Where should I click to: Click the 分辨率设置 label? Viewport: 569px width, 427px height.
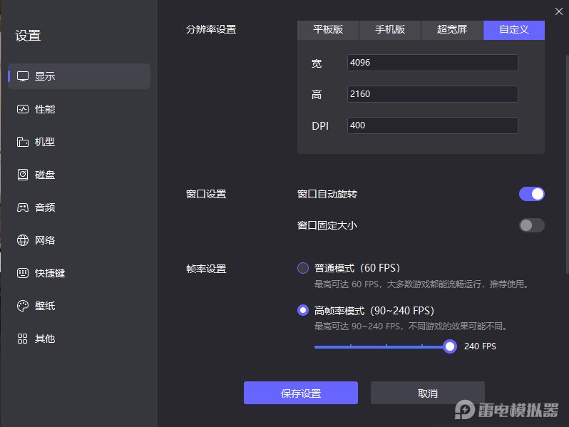[x=211, y=30]
